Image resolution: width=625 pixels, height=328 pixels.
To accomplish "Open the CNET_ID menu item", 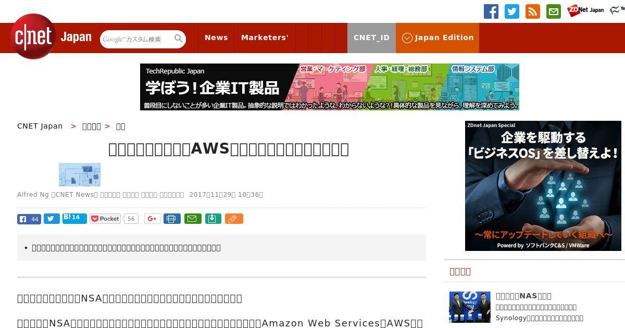I will coord(371,37).
